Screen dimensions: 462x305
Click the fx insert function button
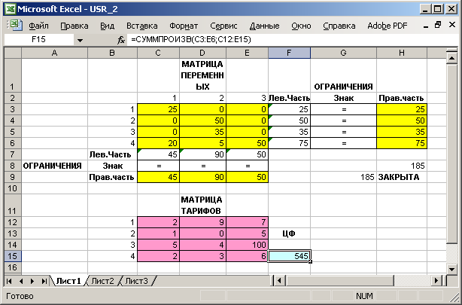(121, 39)
